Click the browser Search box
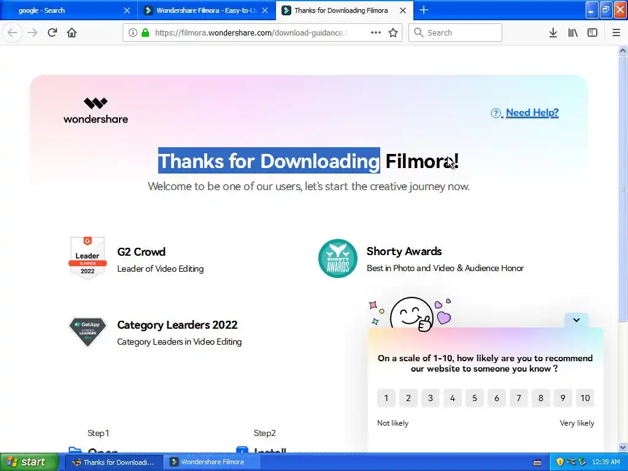Viewport: 628px width, 471px height. tap(456, 33)
